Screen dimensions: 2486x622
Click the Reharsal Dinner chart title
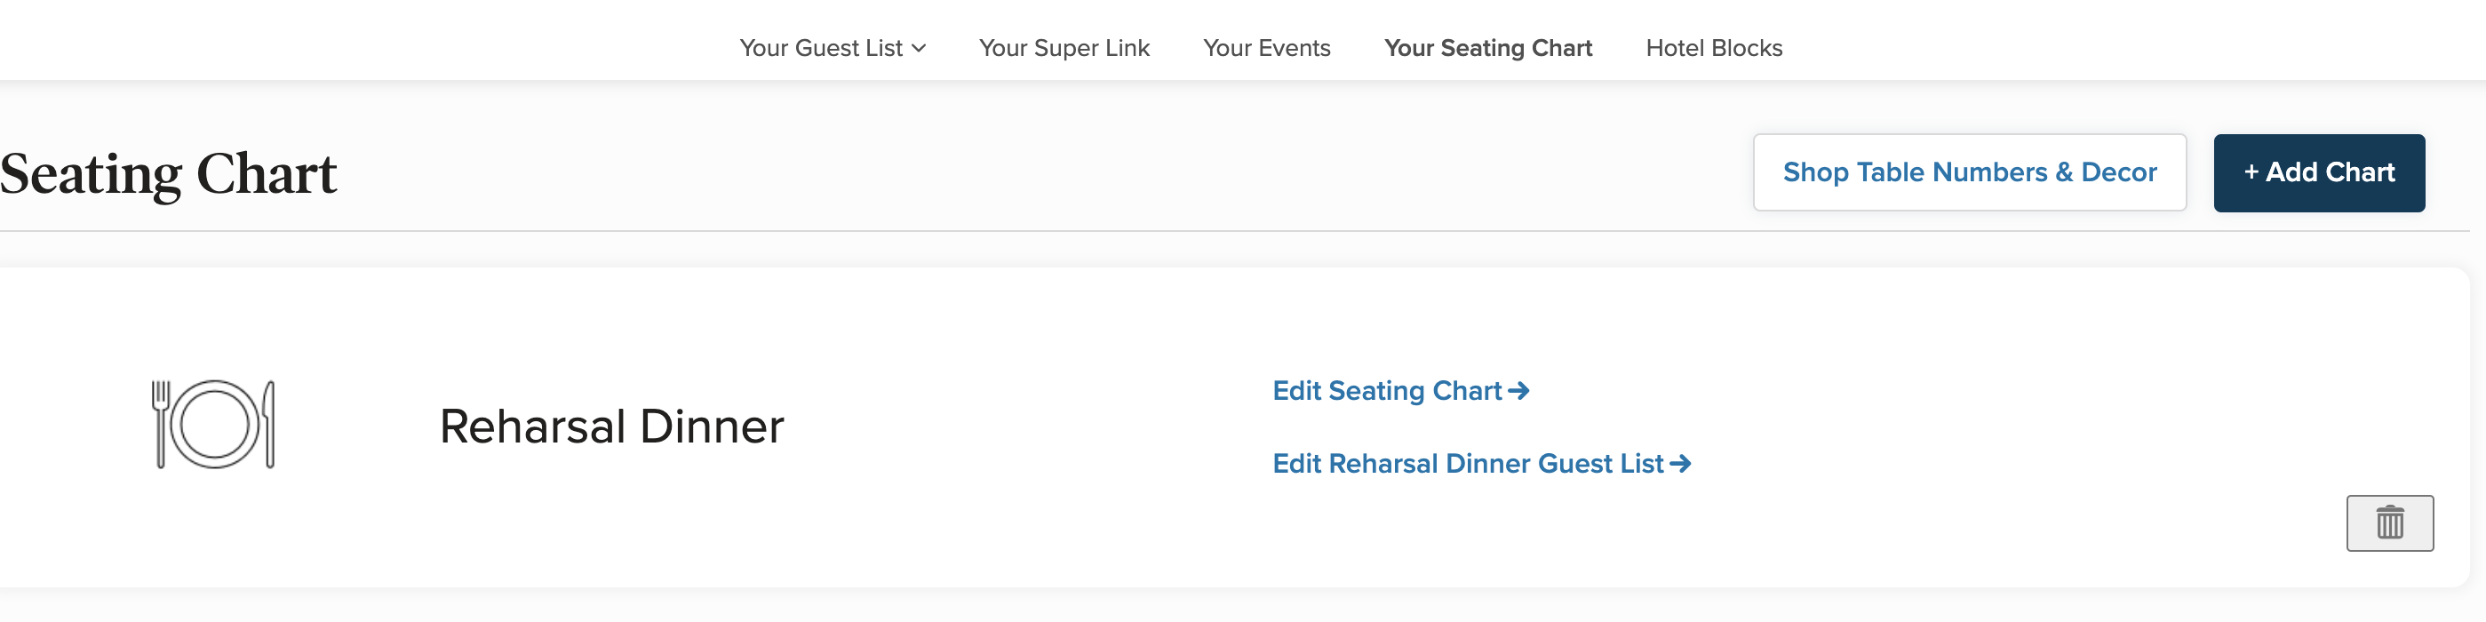click(x=611, y=427)
